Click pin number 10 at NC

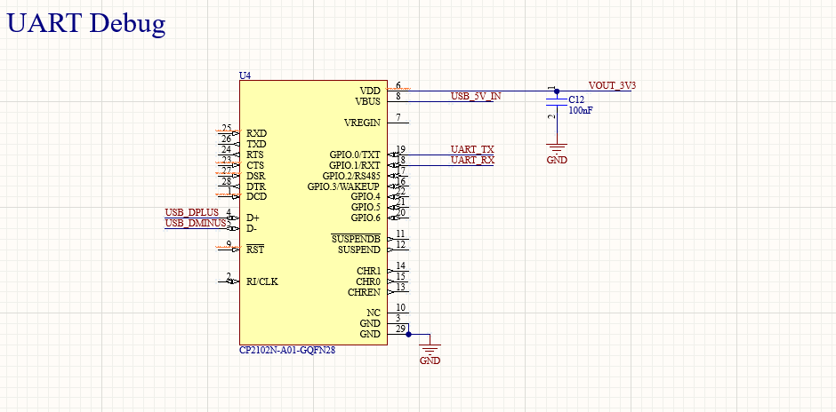tap(400, 307)
